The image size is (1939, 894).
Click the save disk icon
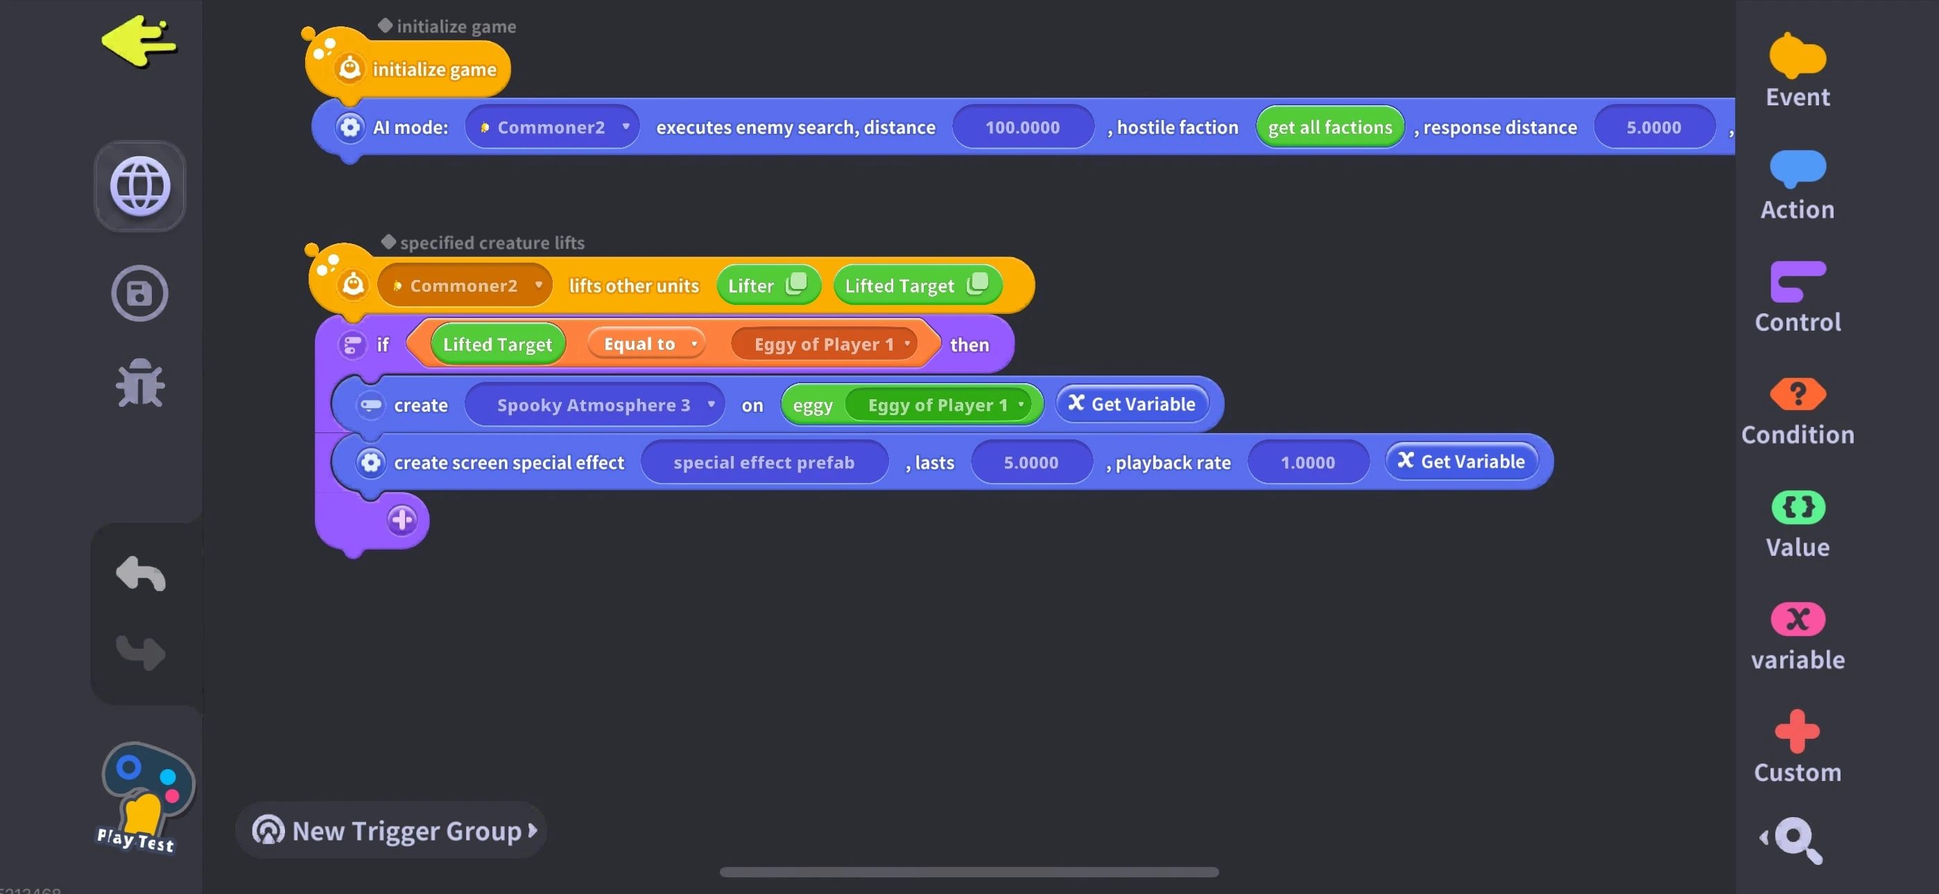pyautogui.click(x=140, y=293)
